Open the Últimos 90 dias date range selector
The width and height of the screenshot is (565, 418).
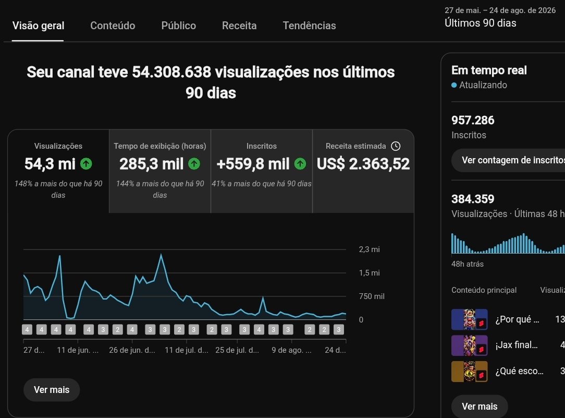tap(481, 23)
